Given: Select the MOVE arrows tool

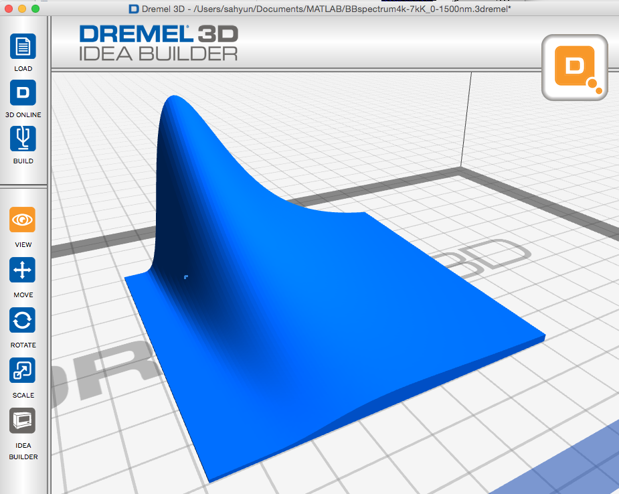Looking at the screenshot, I should (x=23, y=270).
